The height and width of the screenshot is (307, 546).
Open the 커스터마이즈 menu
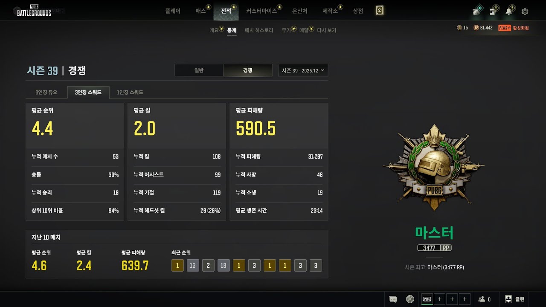click(261, 11)
